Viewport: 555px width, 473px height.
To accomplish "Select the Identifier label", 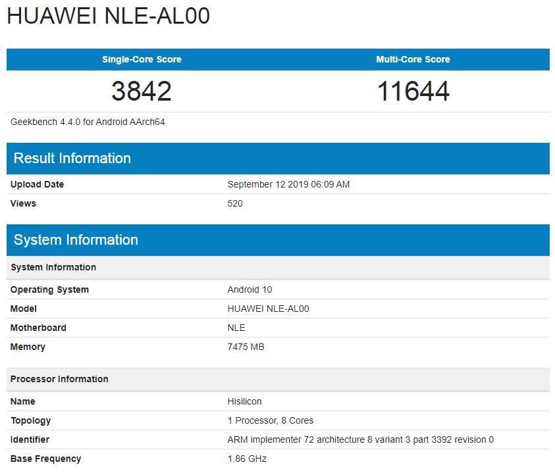I will point(30,439).
